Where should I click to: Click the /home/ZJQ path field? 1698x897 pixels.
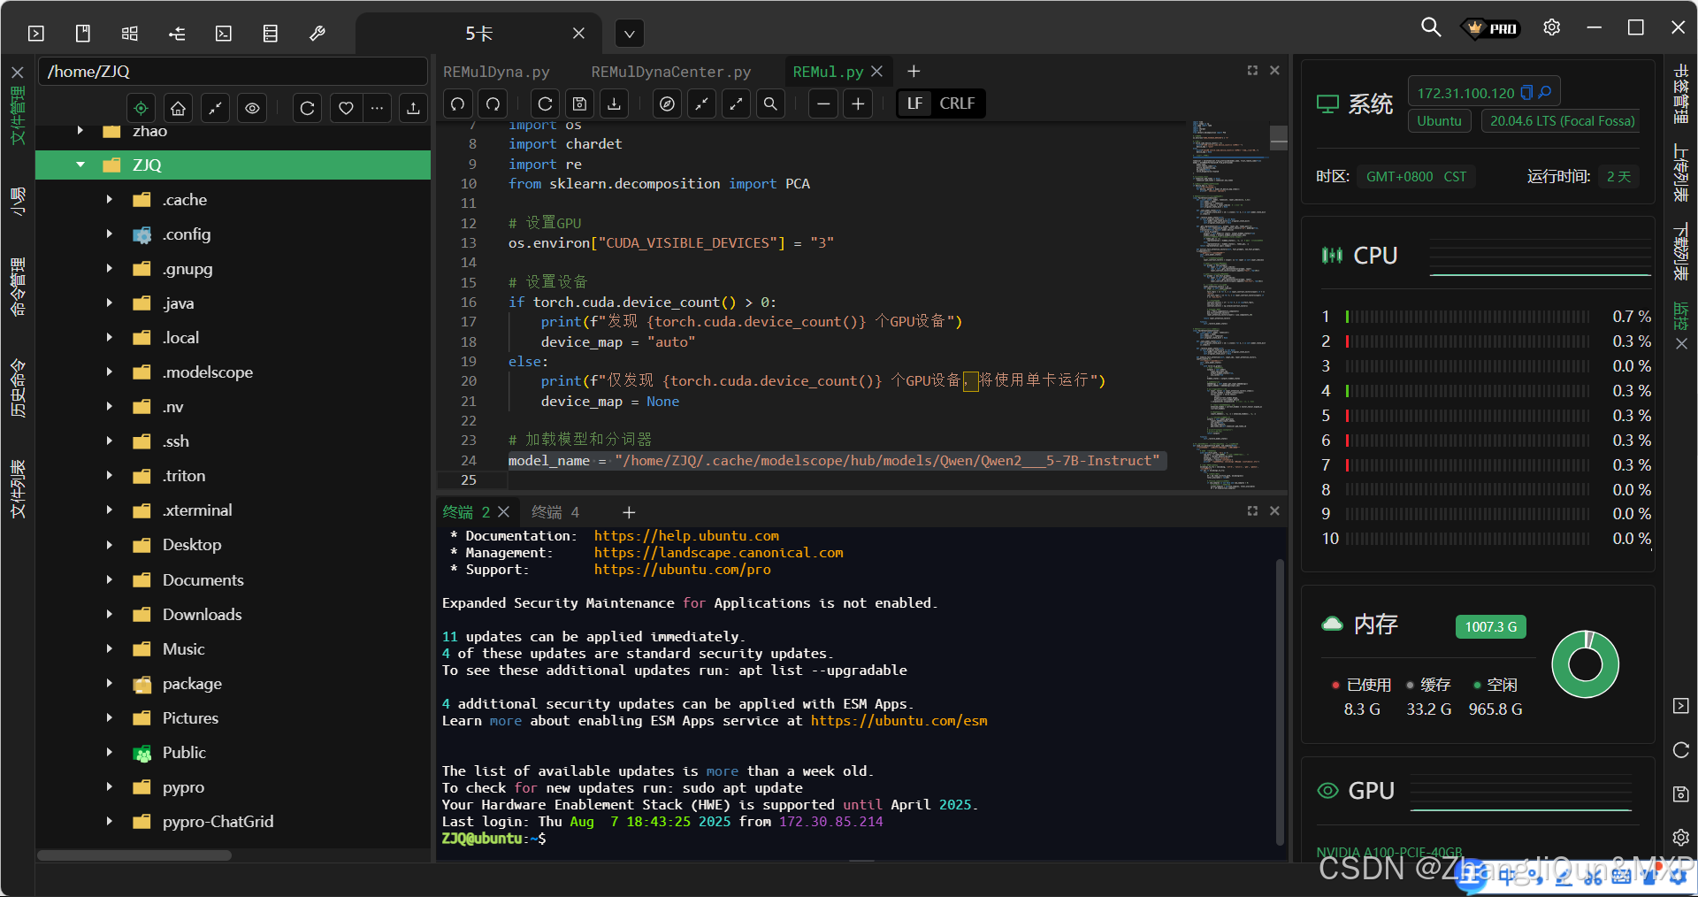233,72
